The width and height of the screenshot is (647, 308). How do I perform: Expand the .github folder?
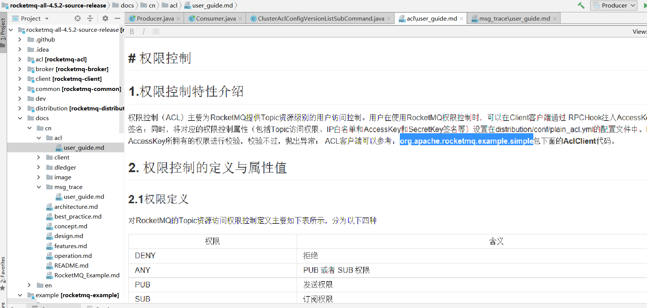20,39
